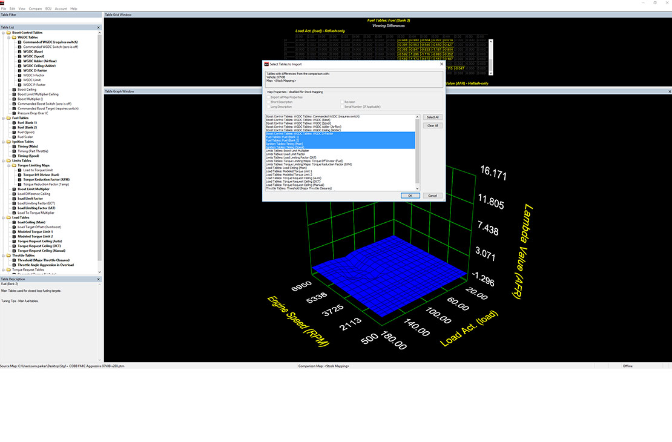The width and height of the screenshot is (672, 442).
Task: Open the Edit menu
Action: (x=12, y=8)
